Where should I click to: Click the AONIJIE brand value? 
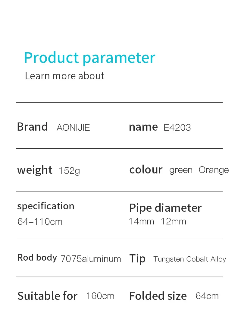pyautogui.click(x=73, y=128)
